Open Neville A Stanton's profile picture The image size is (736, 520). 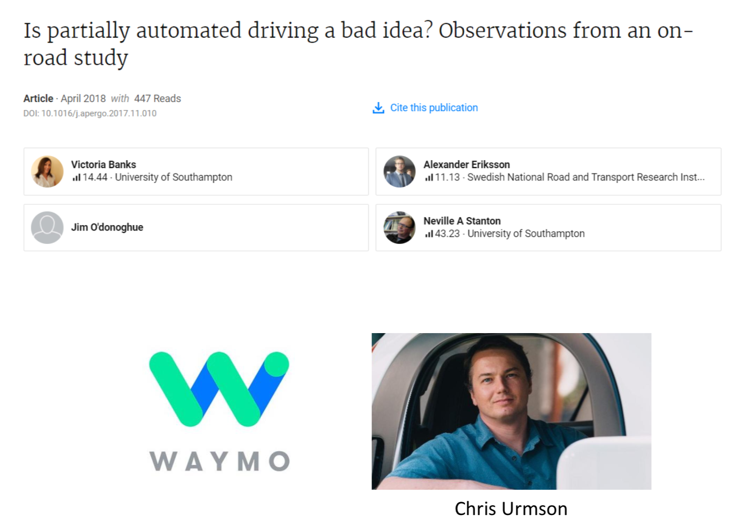[x=399, y=228]
